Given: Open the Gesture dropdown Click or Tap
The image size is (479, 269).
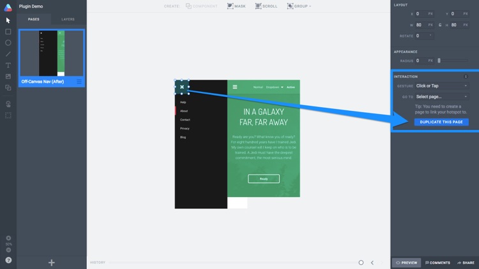Looking at the screenshot, I should click(x=442, y=86).
